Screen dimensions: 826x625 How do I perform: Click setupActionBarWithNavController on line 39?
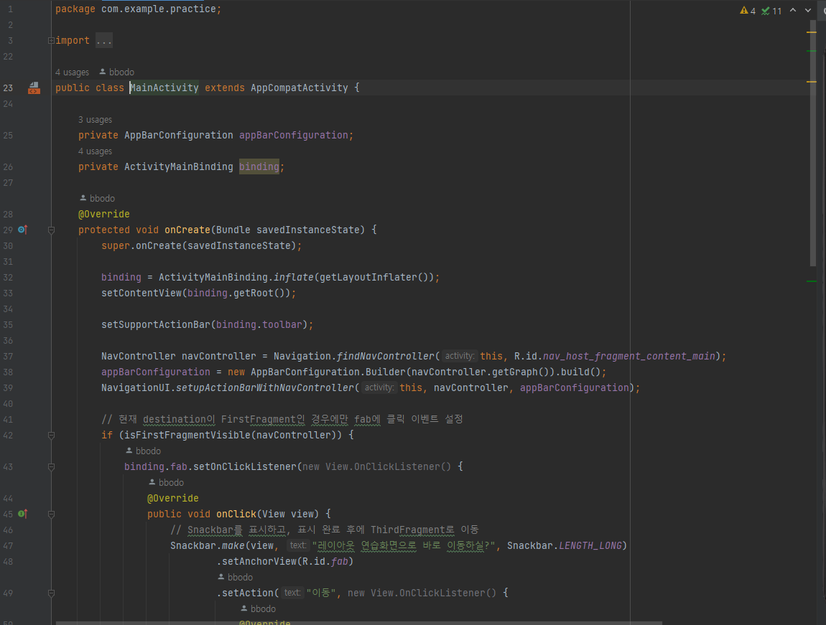(265, 387)
